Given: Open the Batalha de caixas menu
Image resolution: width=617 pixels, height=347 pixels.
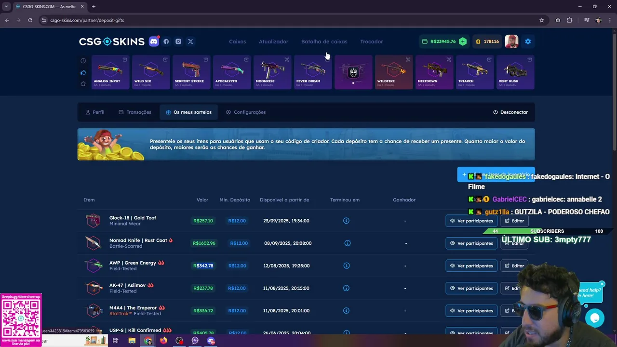Looking at the screenshot, I should (324, 41).
